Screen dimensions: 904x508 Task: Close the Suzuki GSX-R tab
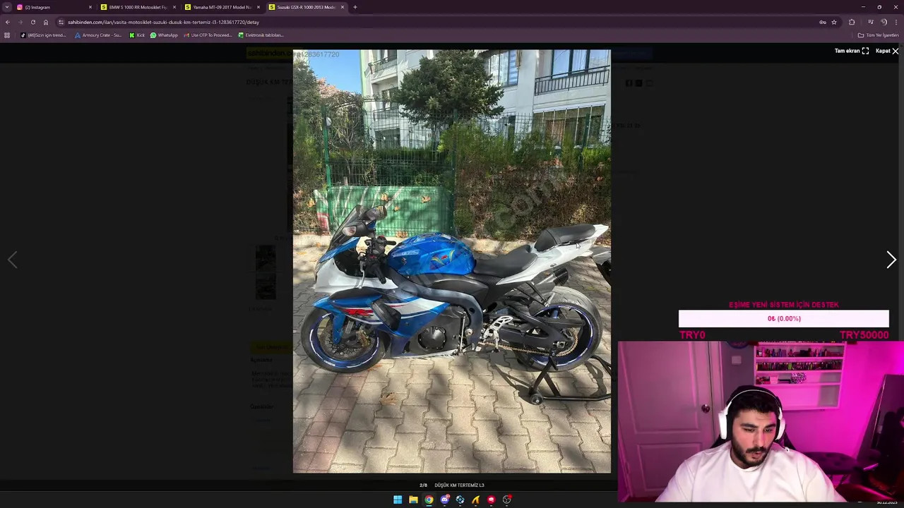coord(343,7)
